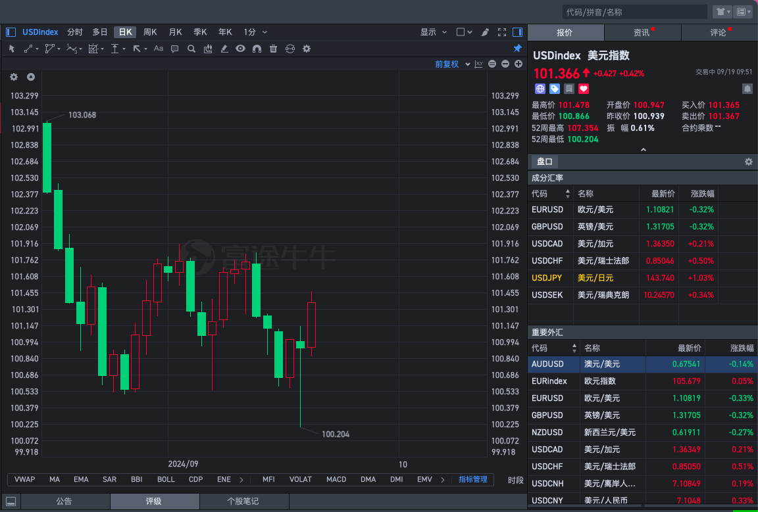This screenshot has width=758, height=512.
Task: Open chart area settings gear
Action: click(14, 77)
